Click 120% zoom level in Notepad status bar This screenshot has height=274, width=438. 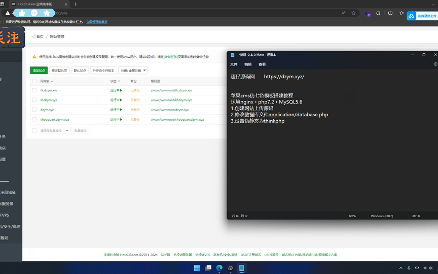(352, 216)
